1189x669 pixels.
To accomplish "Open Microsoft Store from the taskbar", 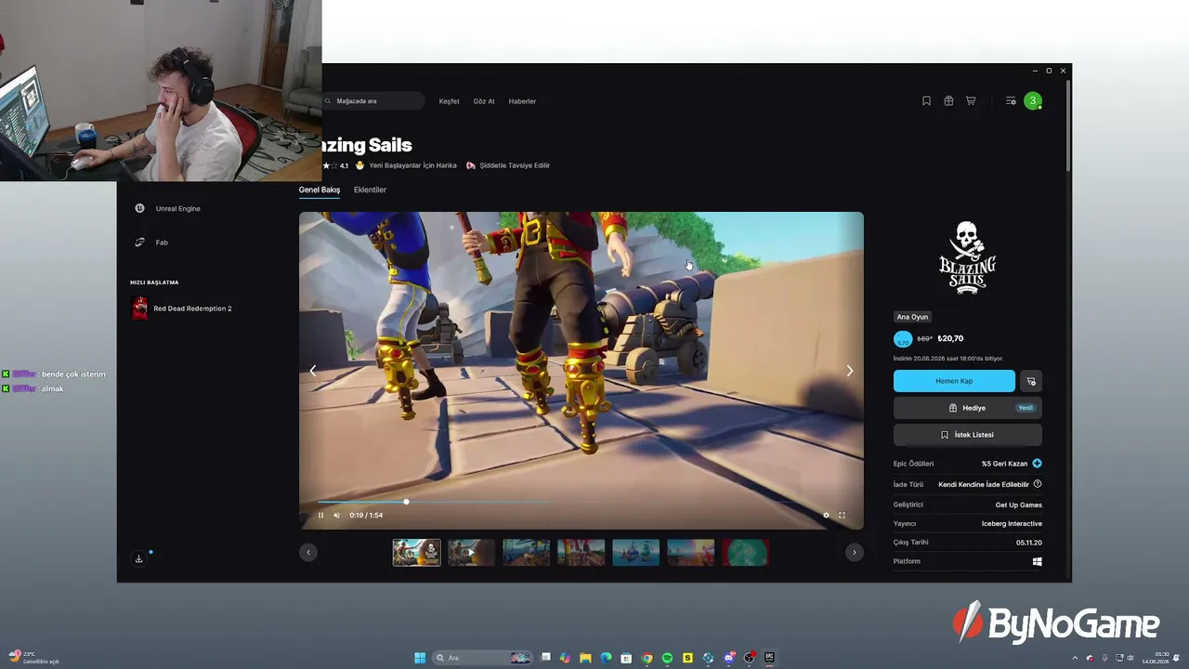I will [626, 658].
